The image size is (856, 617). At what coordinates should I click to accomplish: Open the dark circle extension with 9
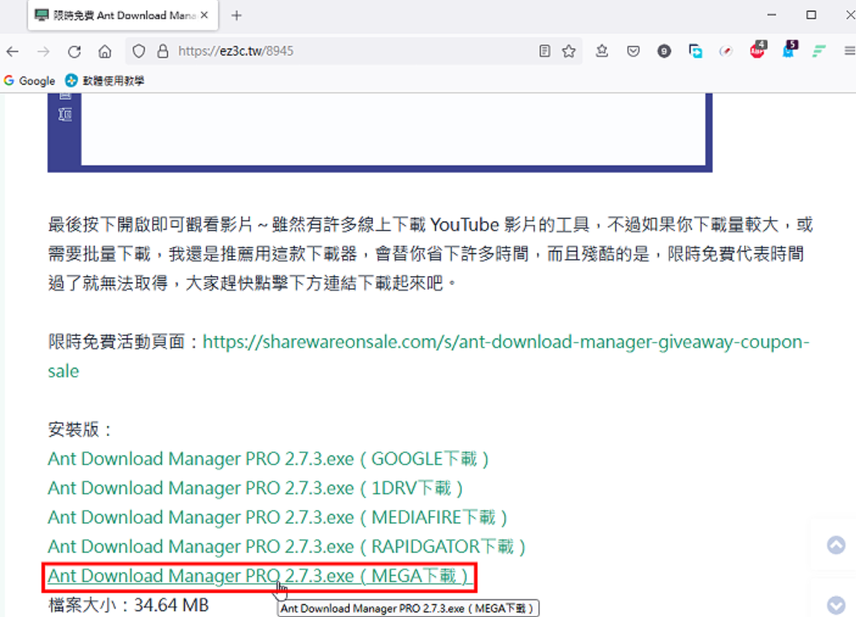tap(664, 51)
